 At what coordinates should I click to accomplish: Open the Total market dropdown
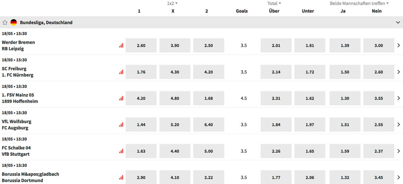(x=274, y=3)
